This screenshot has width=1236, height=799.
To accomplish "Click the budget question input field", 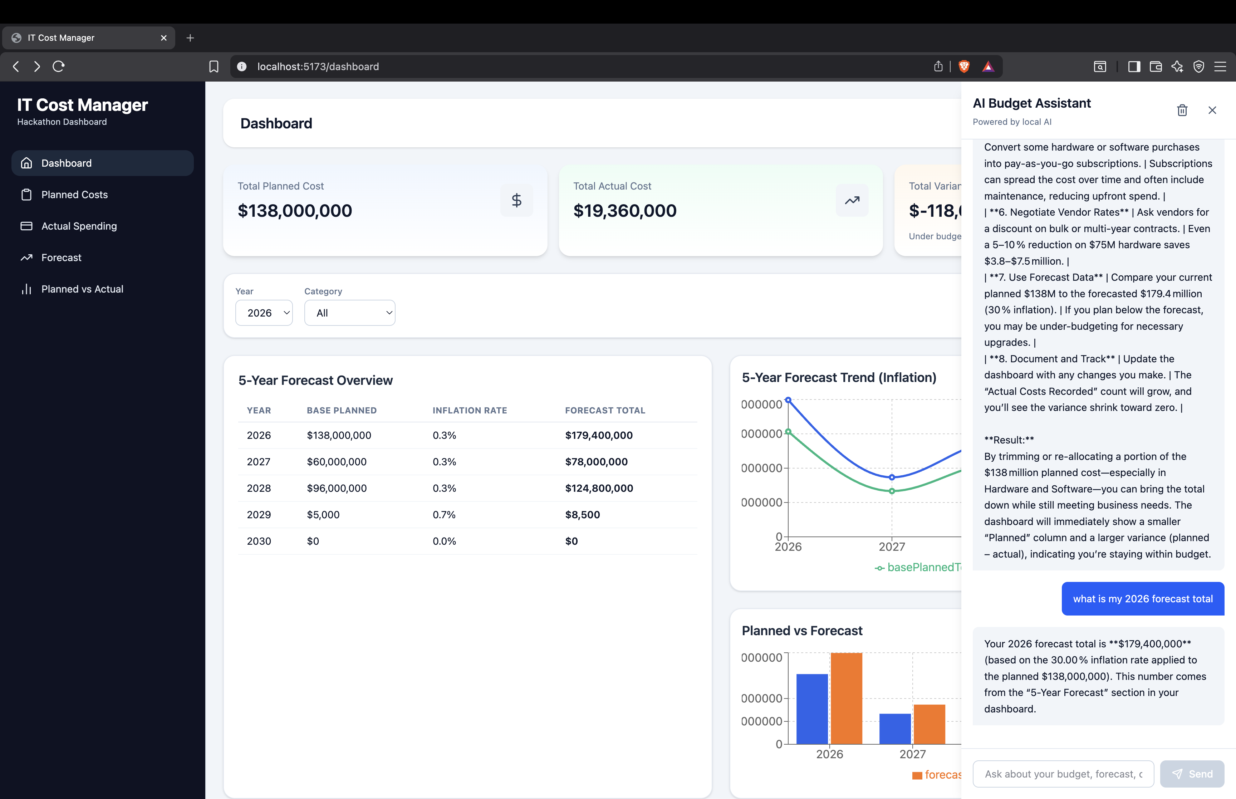I will tap(1063, 774).
